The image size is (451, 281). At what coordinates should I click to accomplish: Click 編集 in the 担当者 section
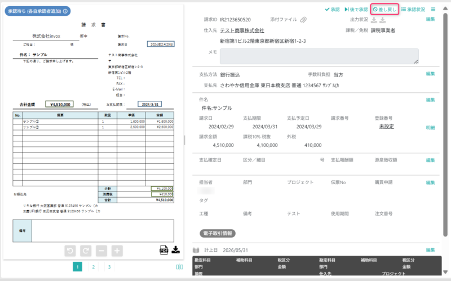430,183
